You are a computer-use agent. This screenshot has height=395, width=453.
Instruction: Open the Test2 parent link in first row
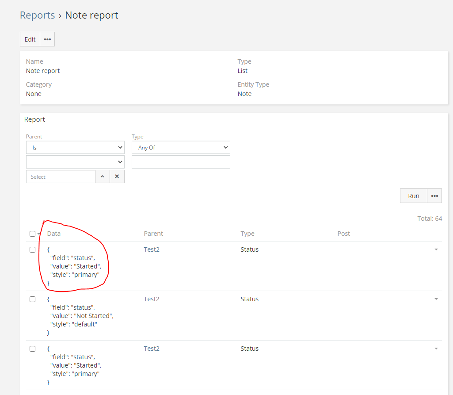tap(152, 249)
